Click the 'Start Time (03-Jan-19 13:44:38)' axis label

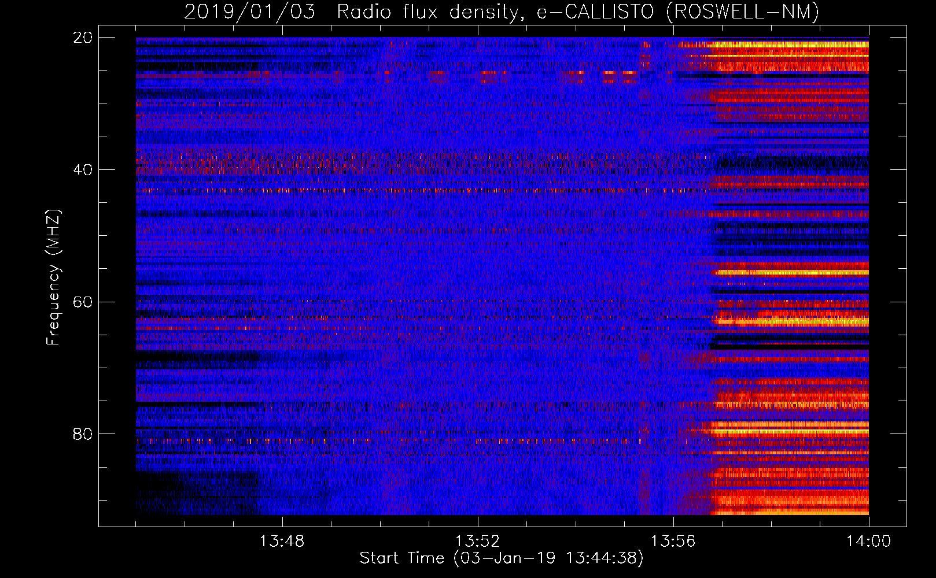point(502,558)
